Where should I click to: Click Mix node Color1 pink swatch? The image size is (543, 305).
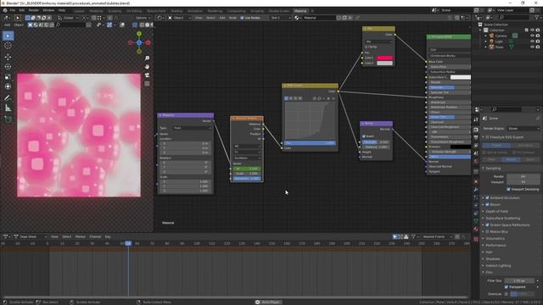384,58
